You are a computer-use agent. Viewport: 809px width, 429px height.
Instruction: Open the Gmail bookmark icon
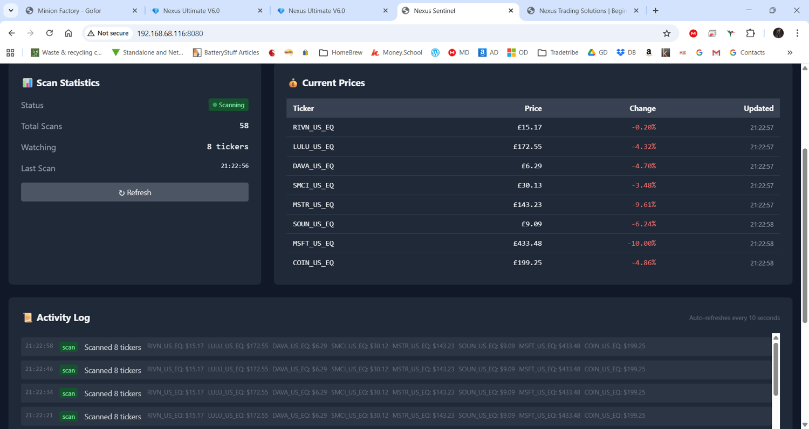tap(716, 52)
